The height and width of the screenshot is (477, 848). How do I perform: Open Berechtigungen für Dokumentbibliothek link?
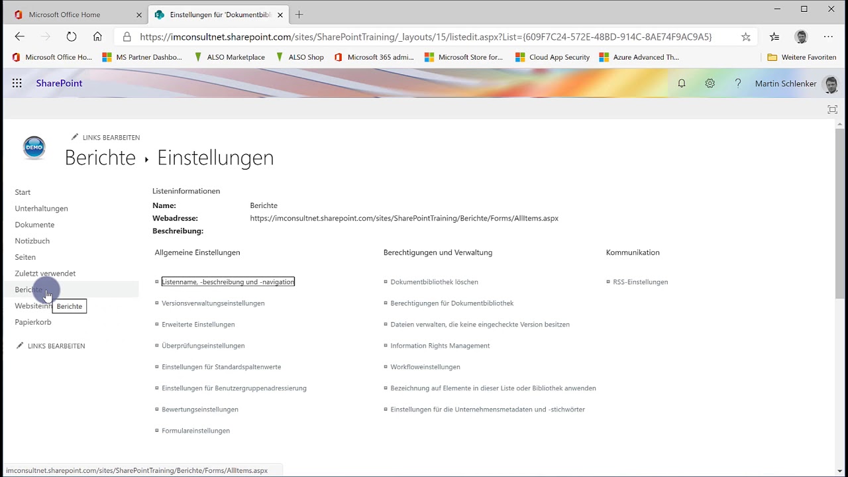click(x=452, y=303)
